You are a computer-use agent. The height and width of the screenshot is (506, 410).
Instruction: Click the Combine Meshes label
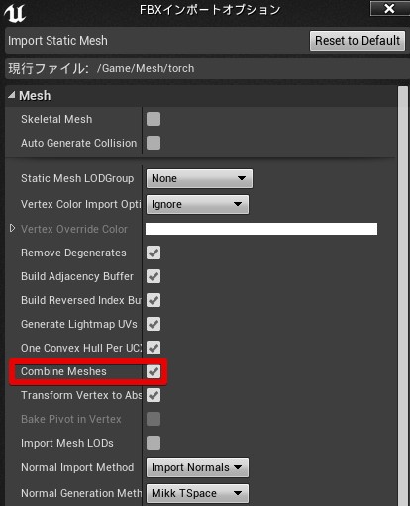click(63, 371)
